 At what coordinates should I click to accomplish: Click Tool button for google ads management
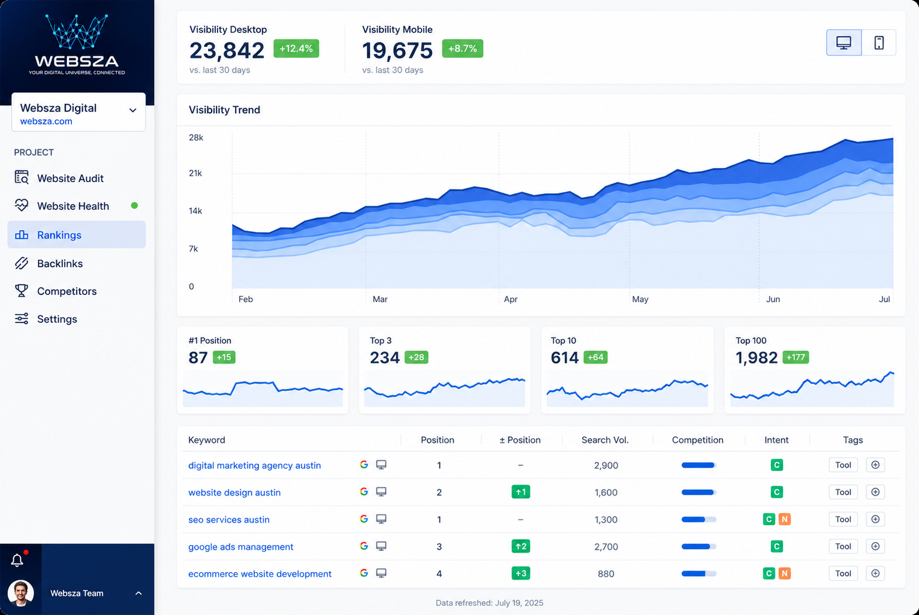click(843, 546)
